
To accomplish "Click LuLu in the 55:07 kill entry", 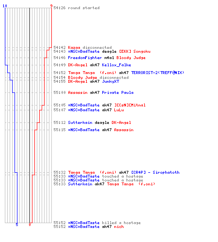I will point(119,110).
